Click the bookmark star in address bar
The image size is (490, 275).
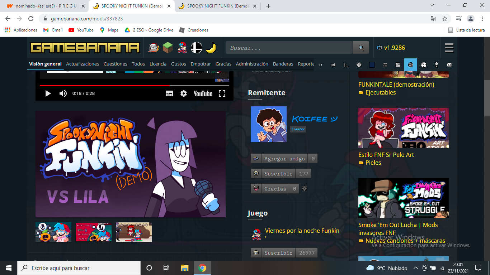444,19
